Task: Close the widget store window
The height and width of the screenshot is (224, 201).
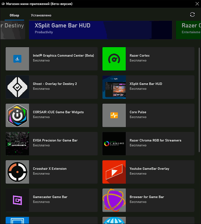Action: [x=197, y=4]
